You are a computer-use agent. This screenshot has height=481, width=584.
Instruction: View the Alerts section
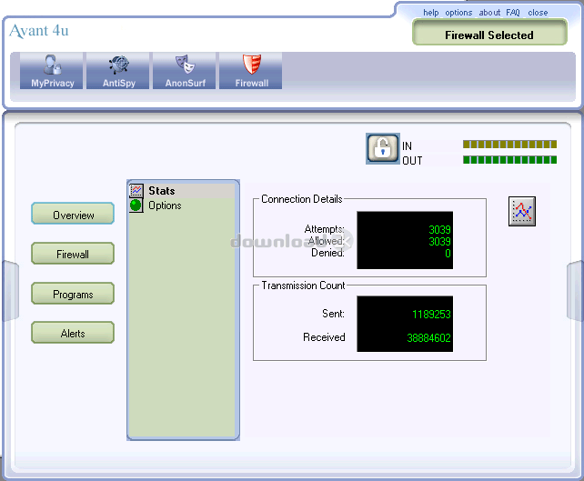coord(73,333)
